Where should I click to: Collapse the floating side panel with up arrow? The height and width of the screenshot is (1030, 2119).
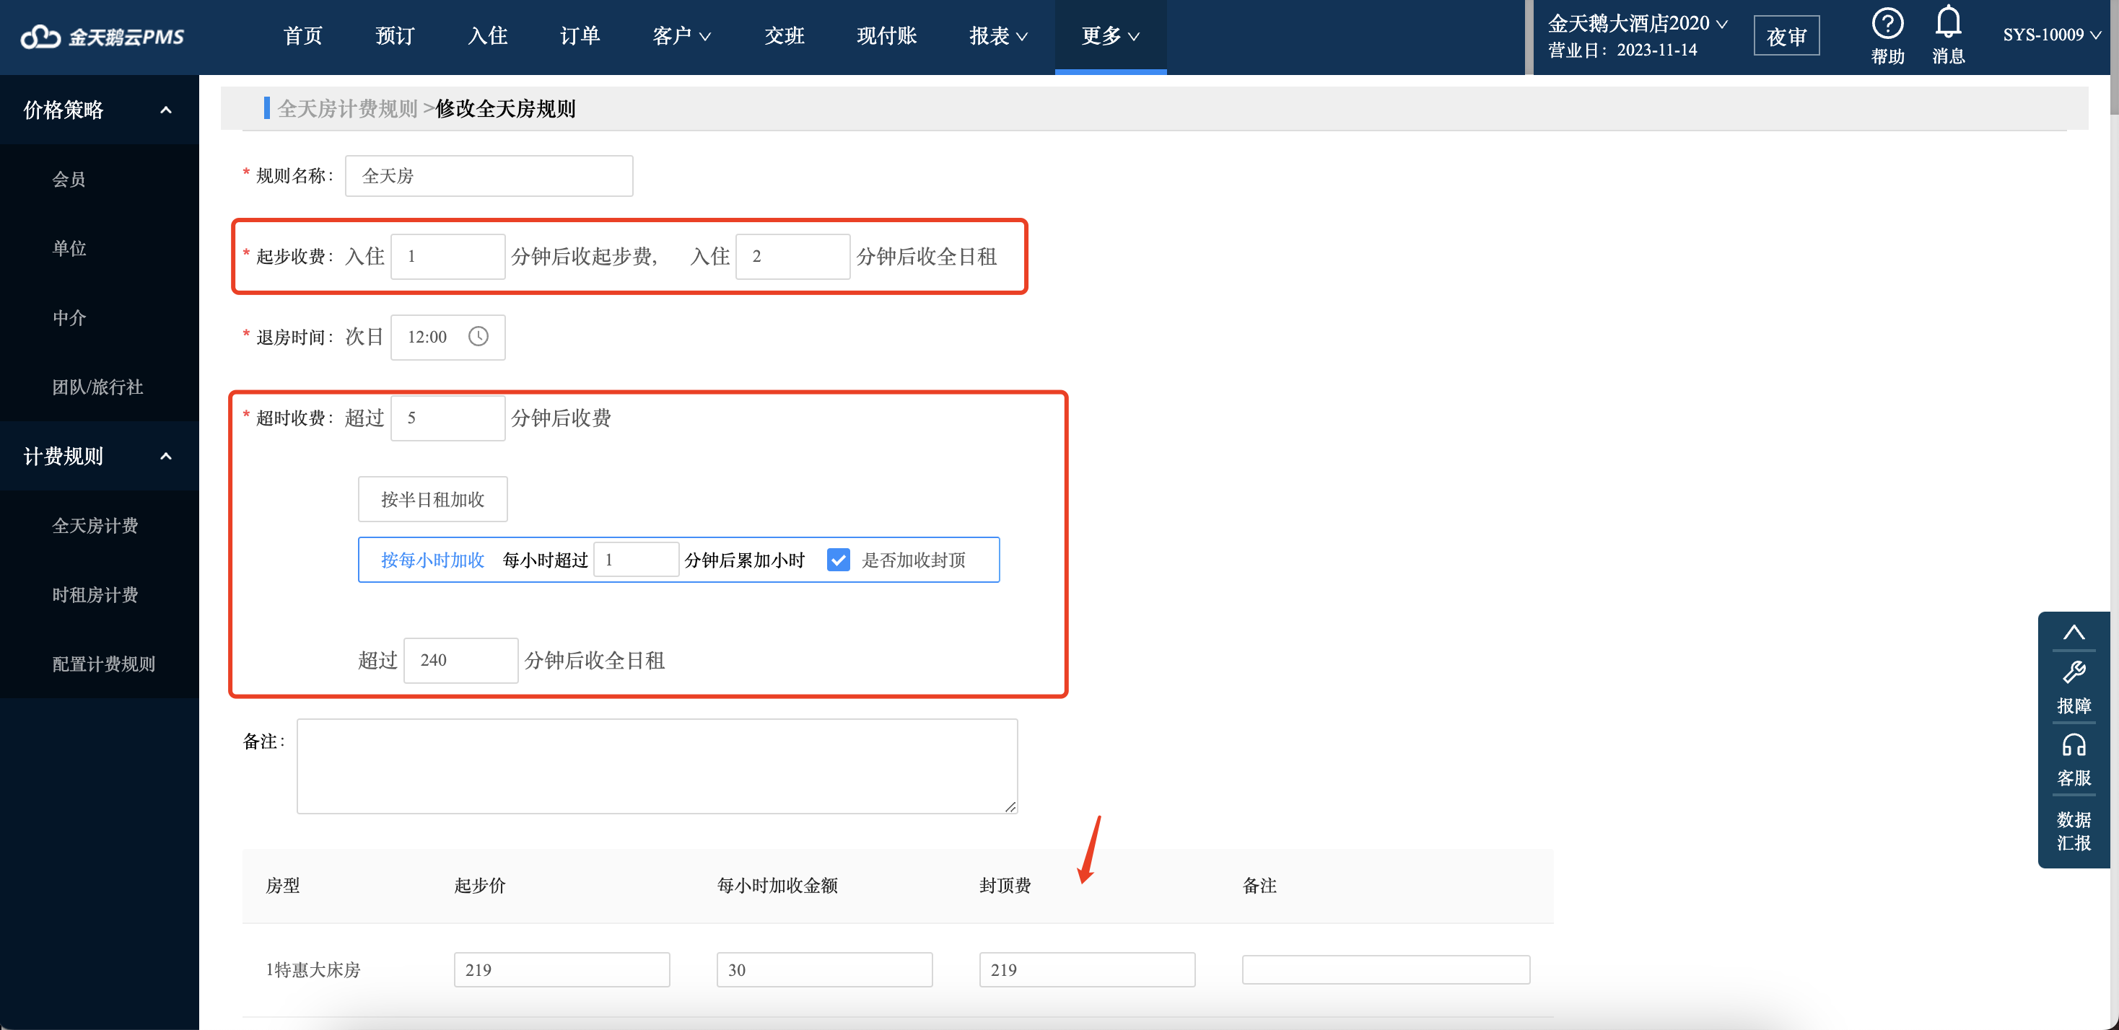2073,632
